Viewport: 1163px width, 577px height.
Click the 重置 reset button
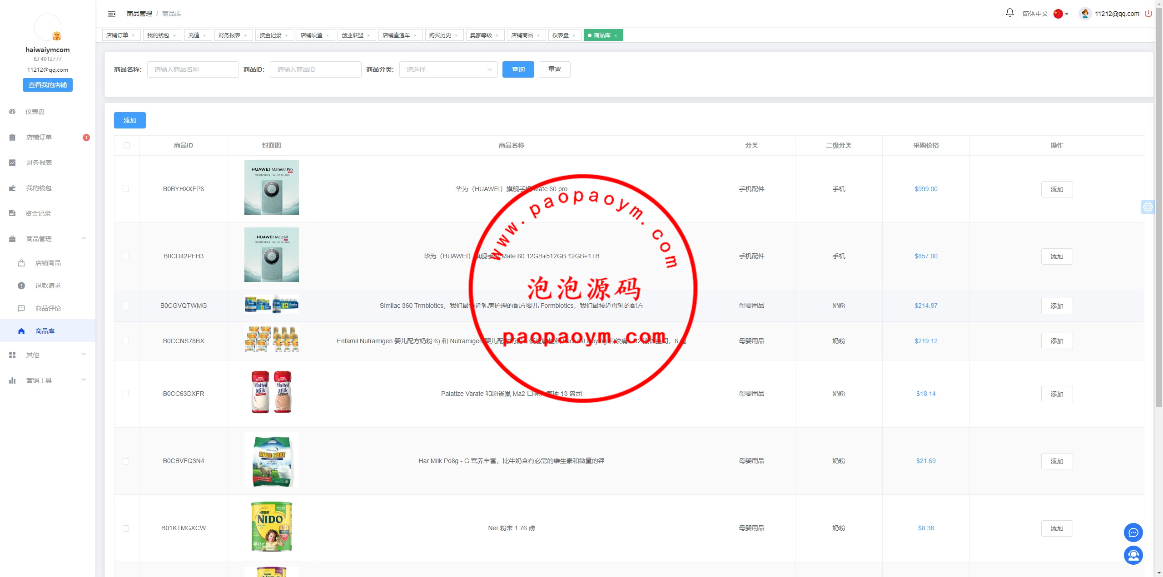[x=554, y=69]
